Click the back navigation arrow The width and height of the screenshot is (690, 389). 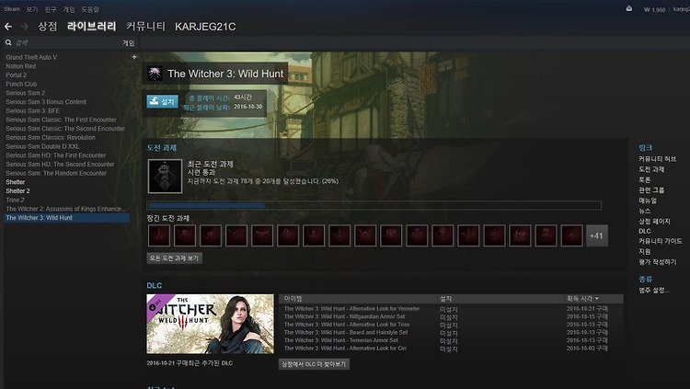click(8, 27)
